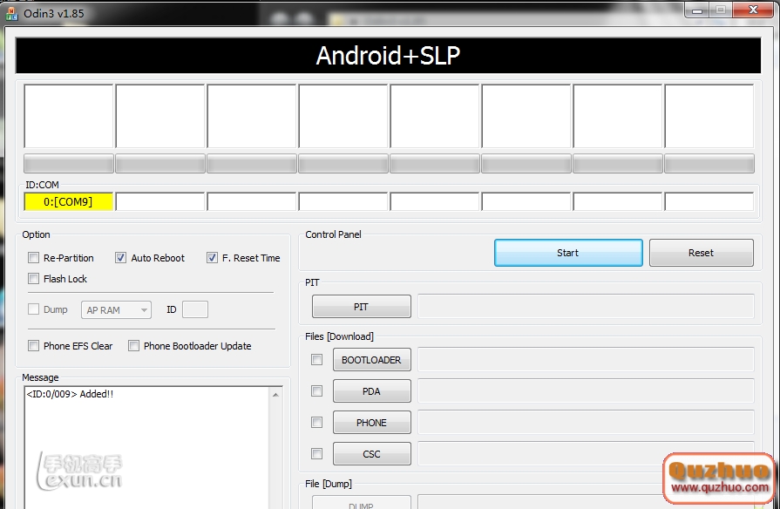Tick the checkbox beside PHONE
Image resolution: width=780 pixels, height=509 pixels.
(316, 423)
